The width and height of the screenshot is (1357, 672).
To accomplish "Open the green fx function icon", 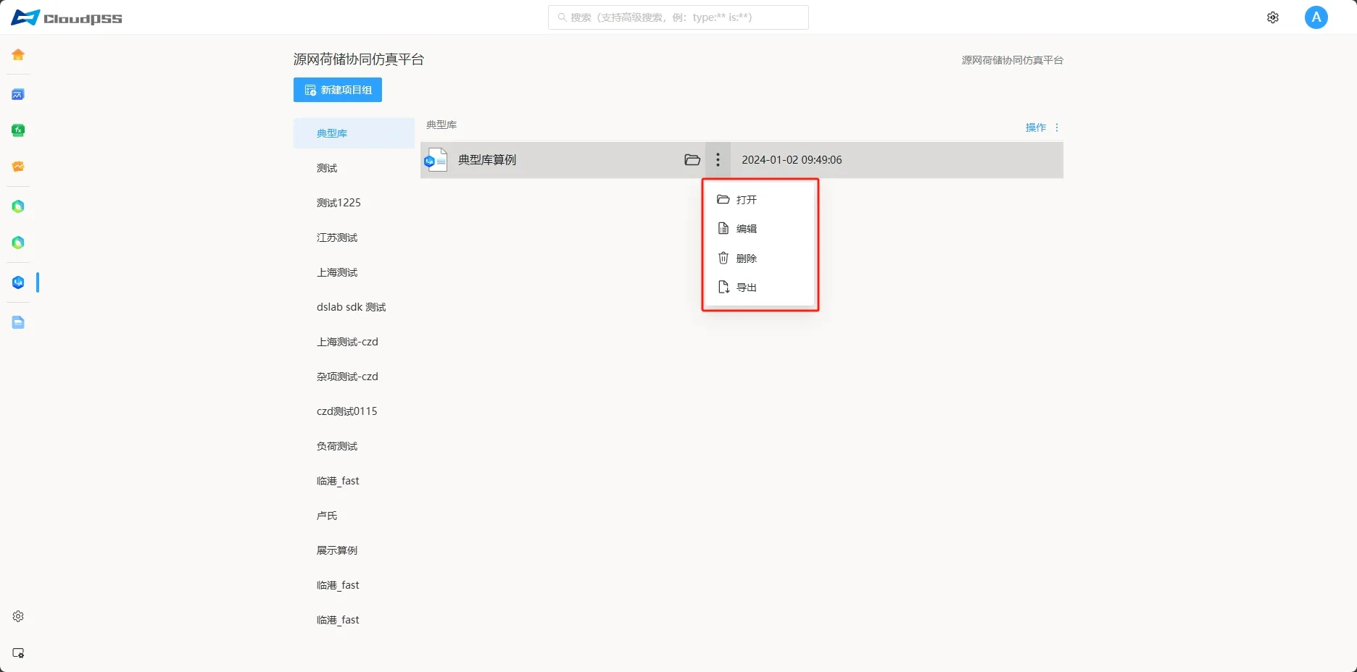I will coord(18,130).
